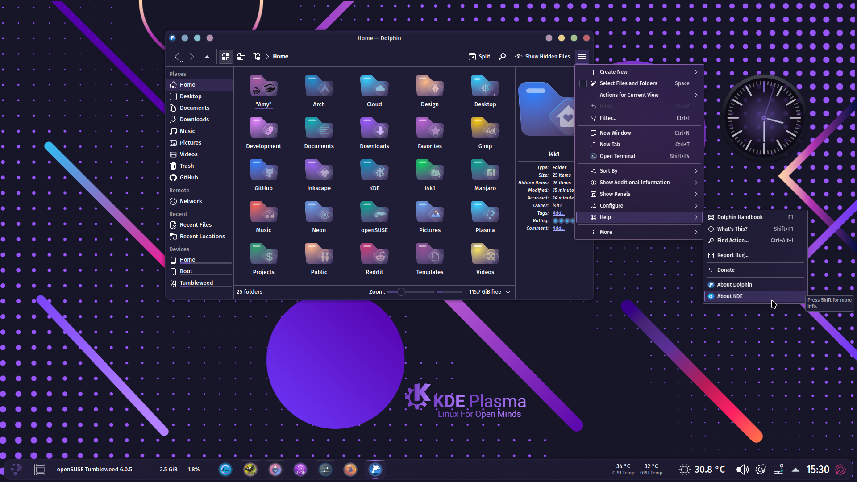
Task: Select Tumbleweed device in sidebar
Action: tap(200, 283)
